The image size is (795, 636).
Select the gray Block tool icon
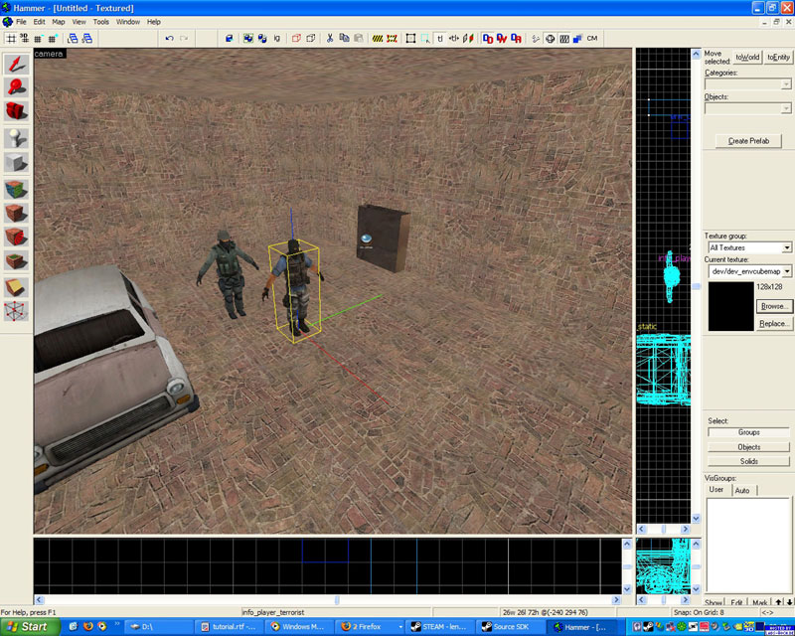click(16, 163)
